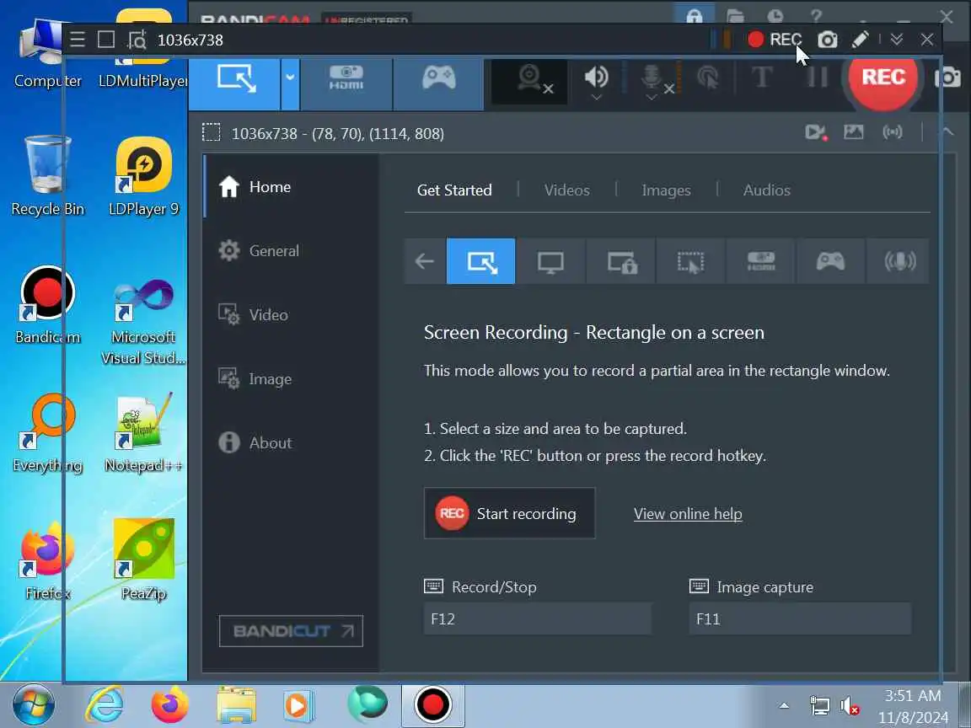This screenshot has height=728, width=971.
Task: Collapse the overlay bar with double chevron
Action: pos(896,40)
